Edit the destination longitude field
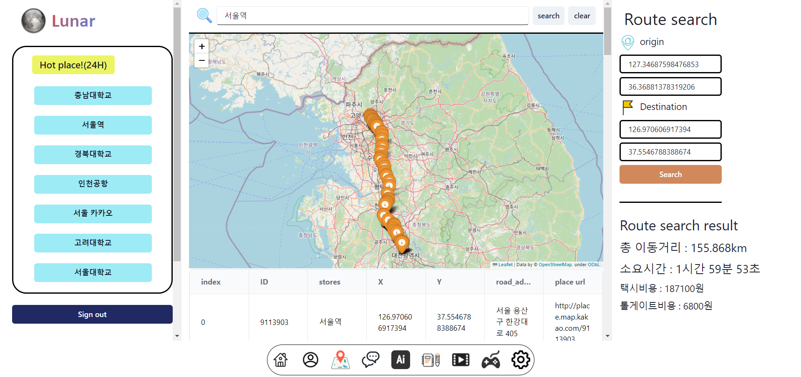The width and height of the screenshot is (801, 377). tap(670, 129)
